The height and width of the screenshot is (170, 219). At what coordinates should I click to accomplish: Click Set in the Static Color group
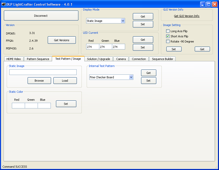[x=66, y=104]
